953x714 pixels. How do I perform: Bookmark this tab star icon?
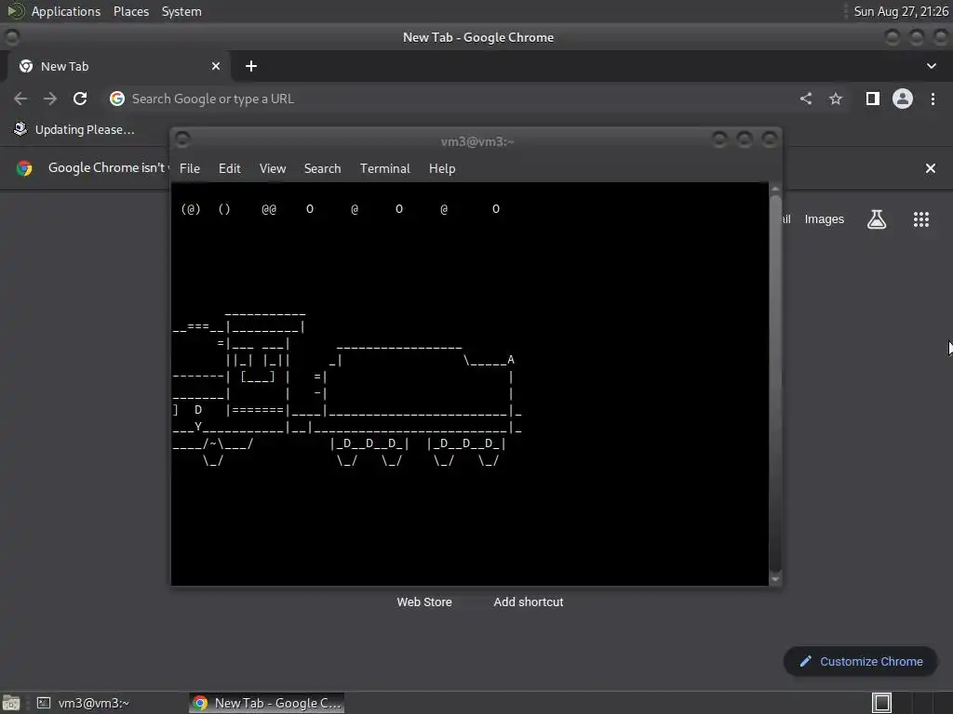pyautogui.click(x=836, y=99)
